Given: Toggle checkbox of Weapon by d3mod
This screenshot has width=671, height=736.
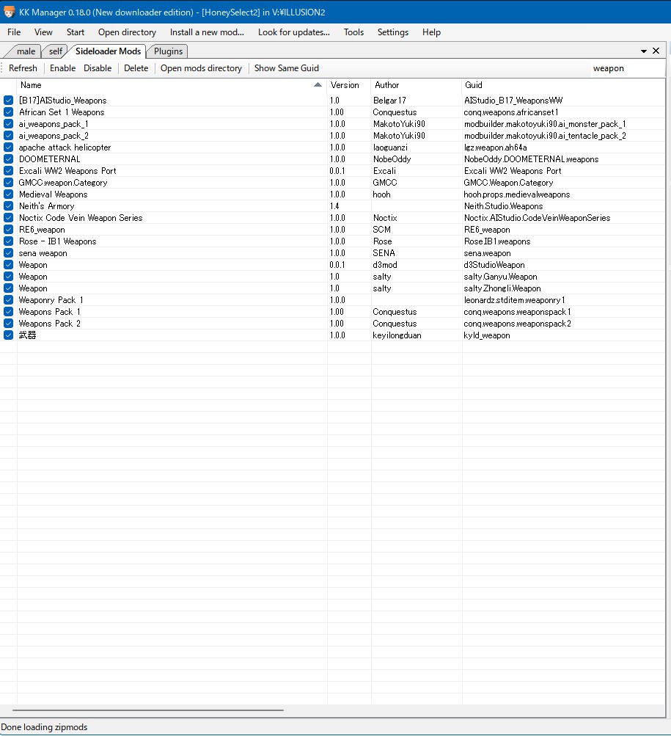Looking at the screenshot, I should point(9,265).
